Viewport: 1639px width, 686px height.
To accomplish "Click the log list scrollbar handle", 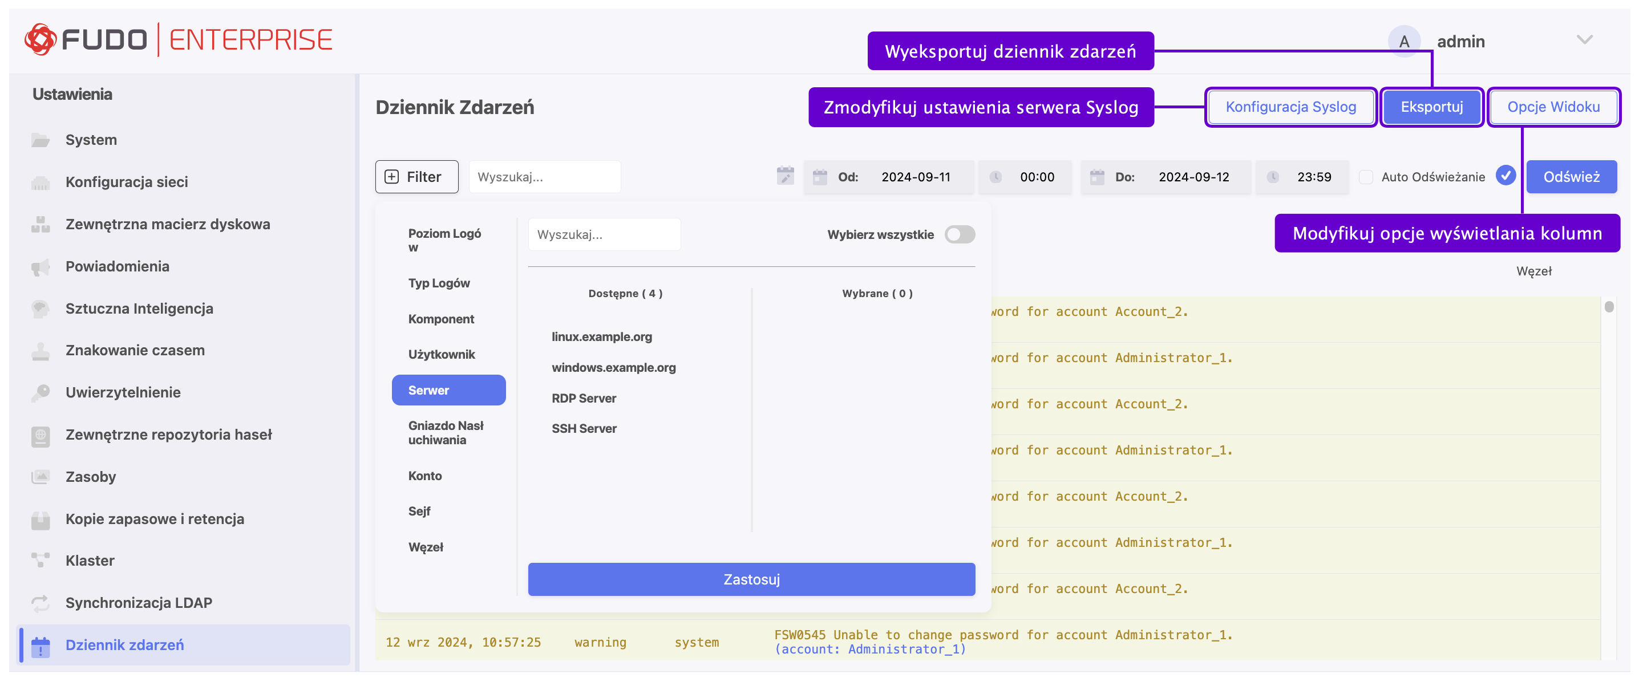I will pos(1609,308).
